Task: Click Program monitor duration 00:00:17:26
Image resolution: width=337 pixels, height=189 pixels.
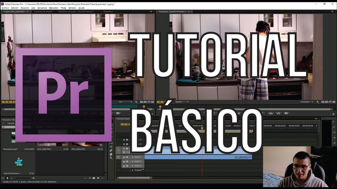Action: click(328, 102)
